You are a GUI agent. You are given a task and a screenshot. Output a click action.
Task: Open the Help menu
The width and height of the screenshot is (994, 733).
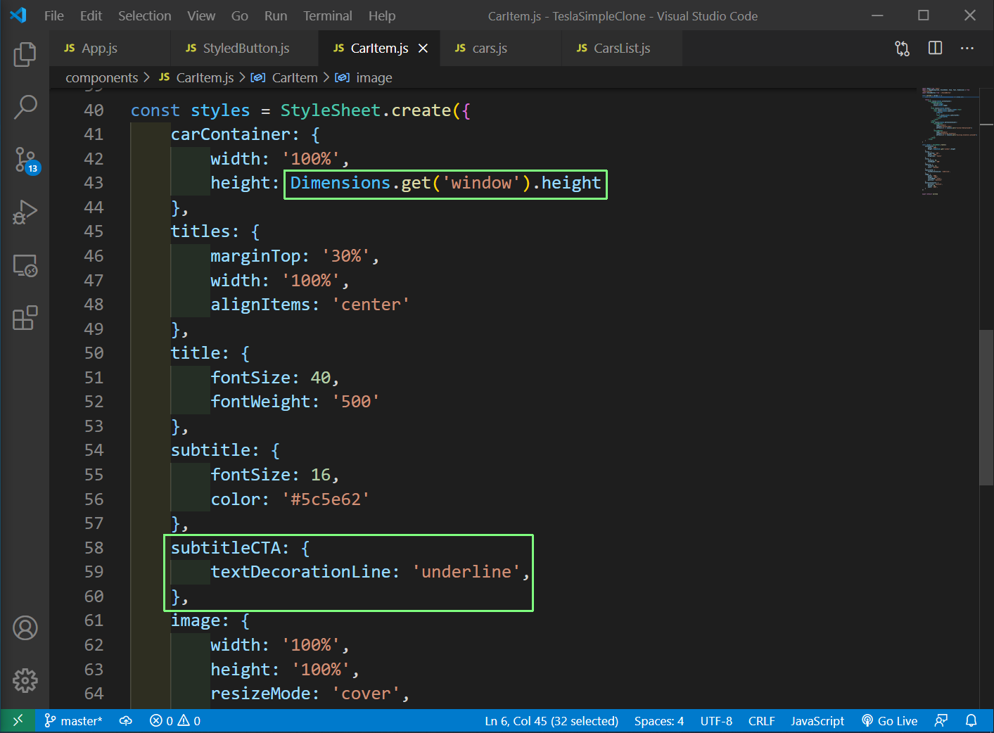click(x=382, y=15)
